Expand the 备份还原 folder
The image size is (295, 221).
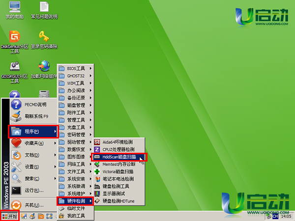pyautogui.click(x=75, y=98)
